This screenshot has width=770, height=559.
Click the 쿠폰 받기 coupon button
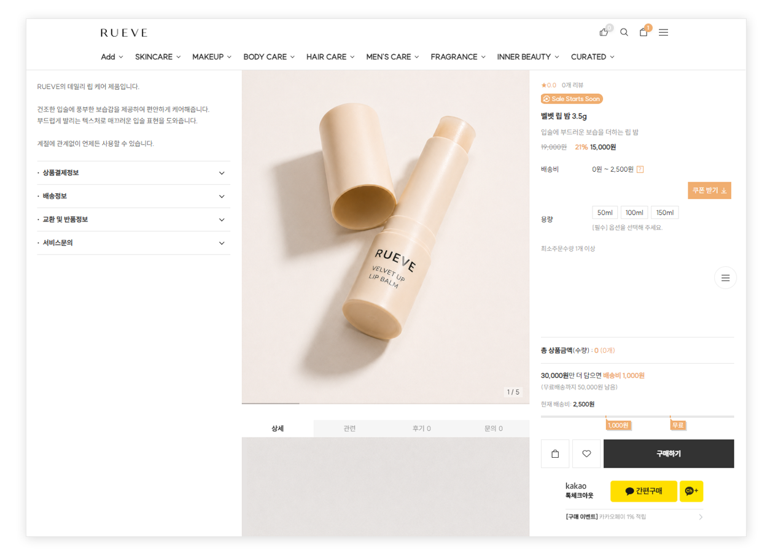[x=709, y=191]
